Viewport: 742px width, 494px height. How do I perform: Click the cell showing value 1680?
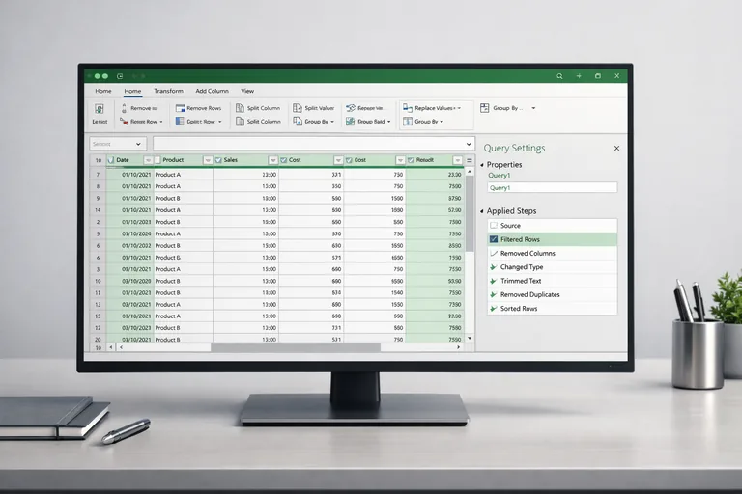(x=375, y=210)
